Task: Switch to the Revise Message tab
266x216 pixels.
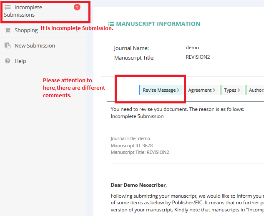Action: point(161,90)
